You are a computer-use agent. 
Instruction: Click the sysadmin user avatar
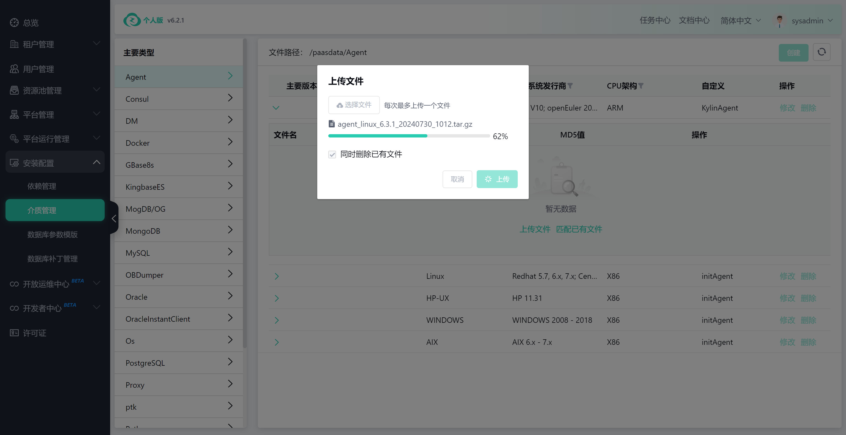pos(779,21)
